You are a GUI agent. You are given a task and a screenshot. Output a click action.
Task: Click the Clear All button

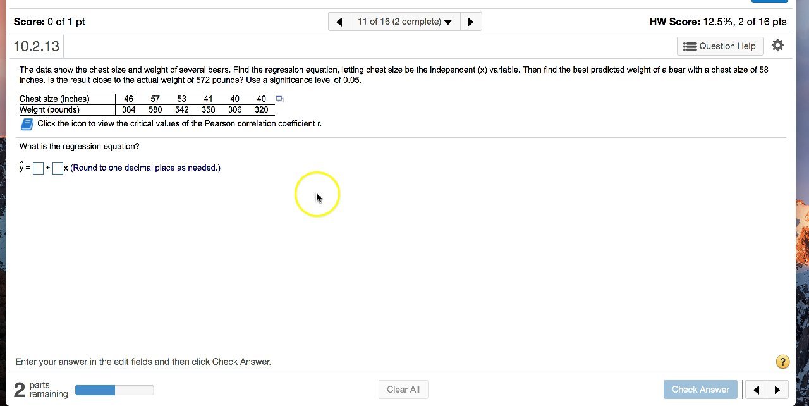point(403,390)
